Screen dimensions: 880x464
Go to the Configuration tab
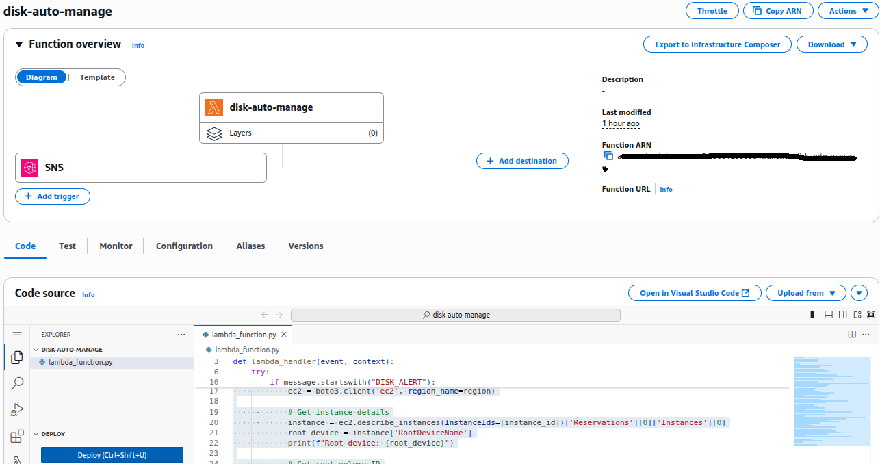click(x=184, y=246)
